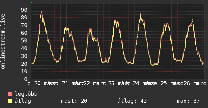Click the y-axis label 0
Viewport: 208px width, 108px height.
(26, 79)
